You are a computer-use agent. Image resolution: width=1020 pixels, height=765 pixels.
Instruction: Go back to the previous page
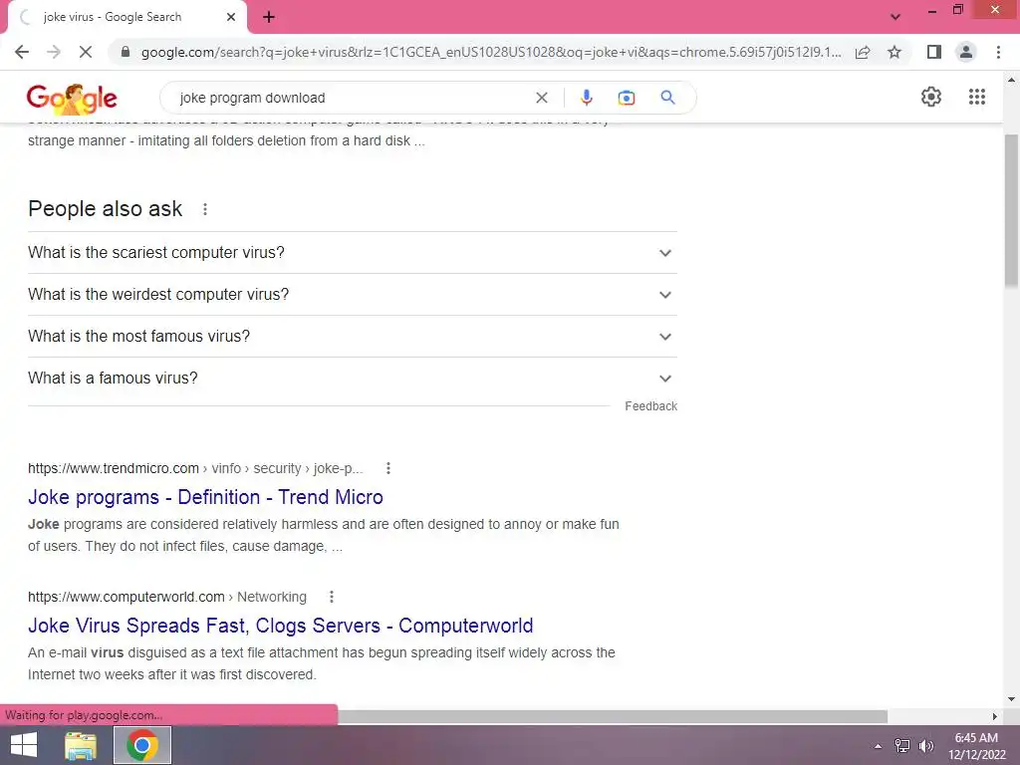(22, 52)
